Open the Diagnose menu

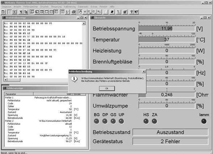click(x=7, y=7)
